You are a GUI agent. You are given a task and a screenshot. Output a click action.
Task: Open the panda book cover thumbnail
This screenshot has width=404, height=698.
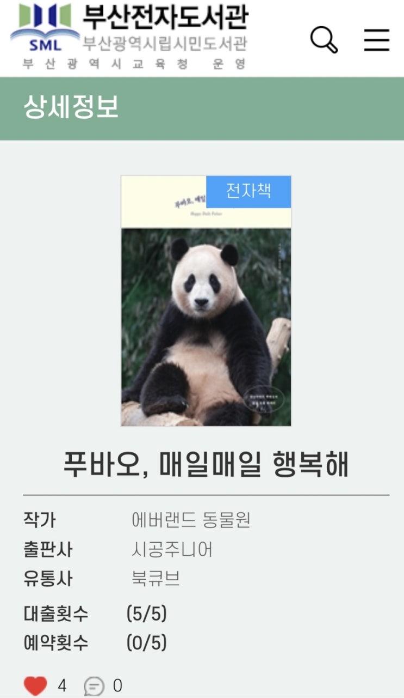[206, 301]
